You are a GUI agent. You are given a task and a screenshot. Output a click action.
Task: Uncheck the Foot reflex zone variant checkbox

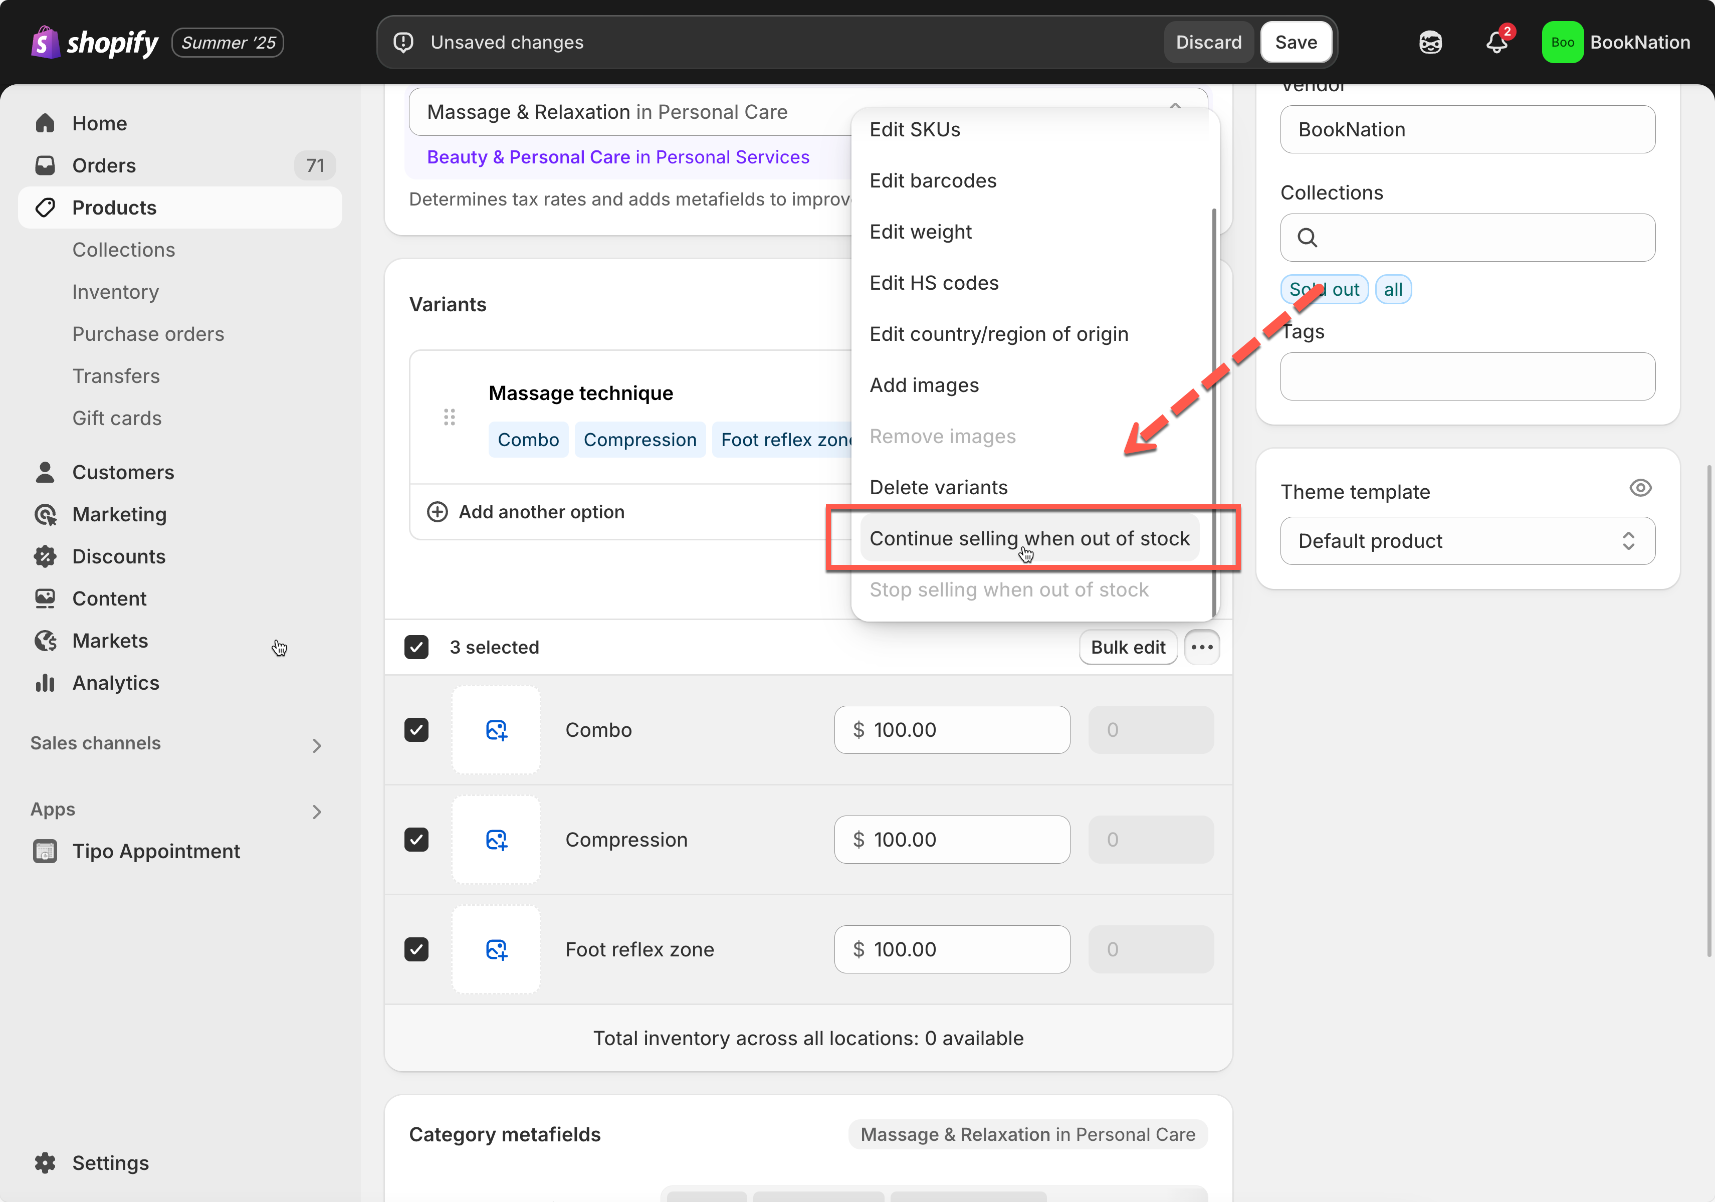pyautogui.click(x=416, y=949)
